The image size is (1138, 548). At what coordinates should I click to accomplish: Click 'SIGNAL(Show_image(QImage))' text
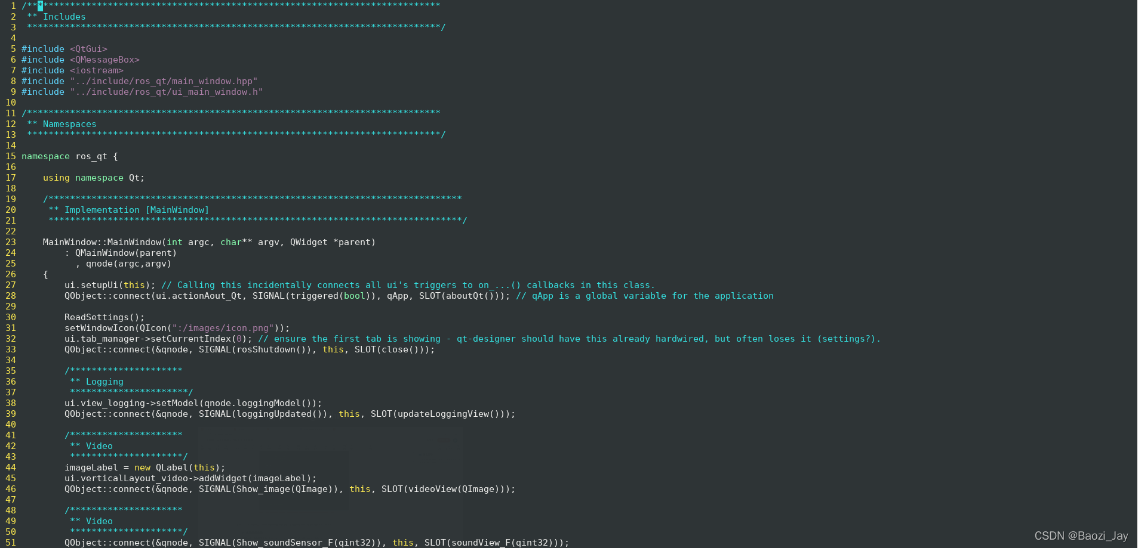tap(268, 489)
